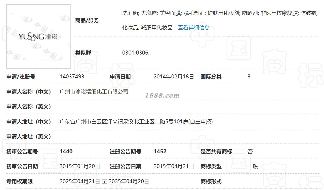Select similar group value 0301;0306;
This screenshot has height=190, width=324.
point(136,53)
